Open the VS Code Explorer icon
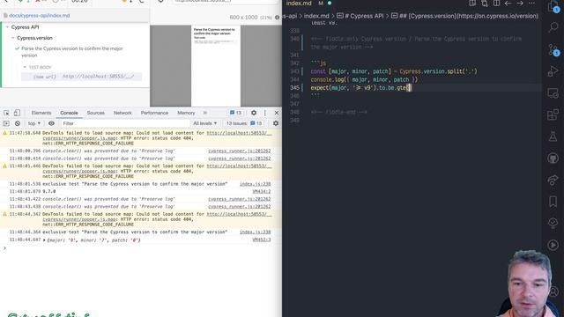The width and height of the screenshot is (564, 317). (x=553, y=6)
